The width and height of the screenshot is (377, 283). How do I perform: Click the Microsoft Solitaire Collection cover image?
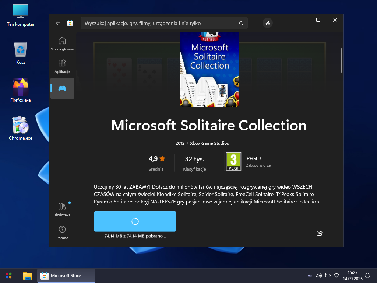(209, 70)
